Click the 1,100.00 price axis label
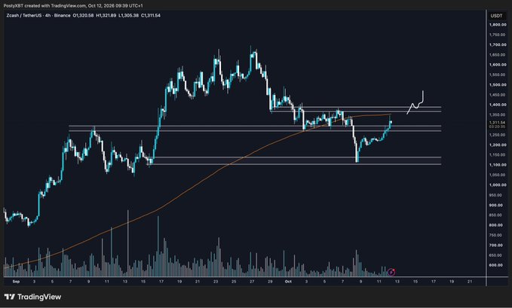Screen dimensions: 512x308 click(498, 165)
